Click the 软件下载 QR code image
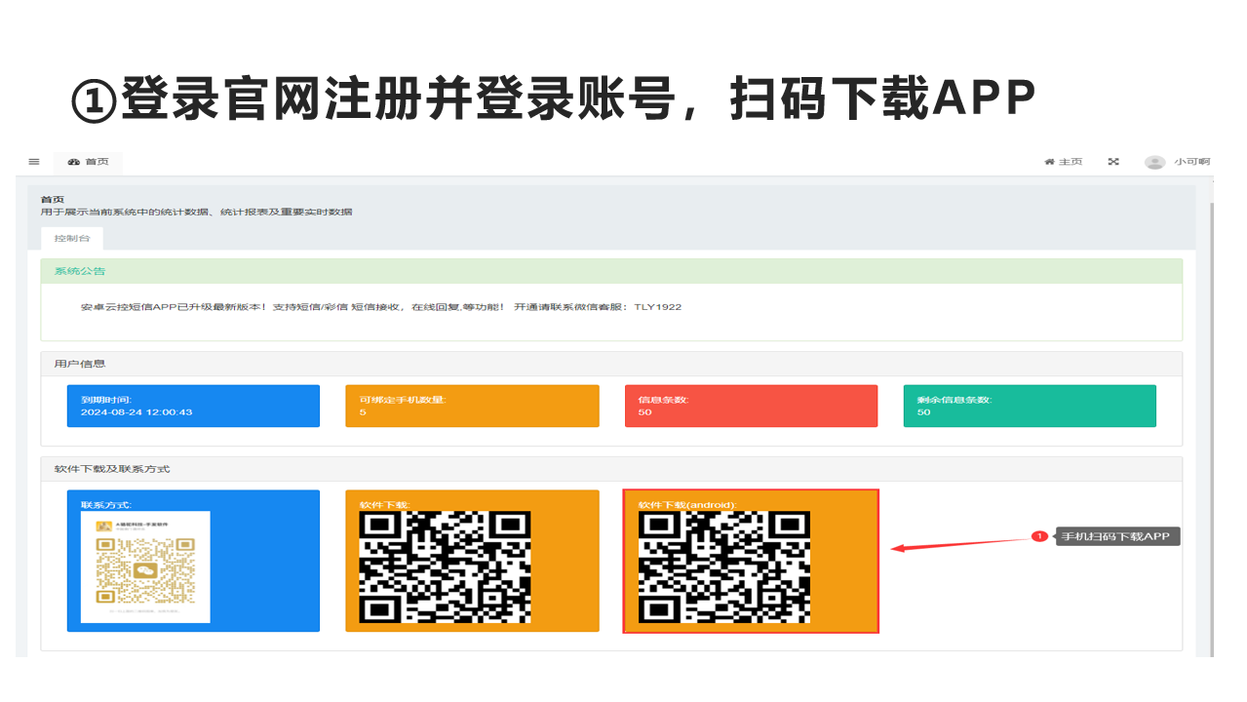1247x702 pixels. click(446, 567)
